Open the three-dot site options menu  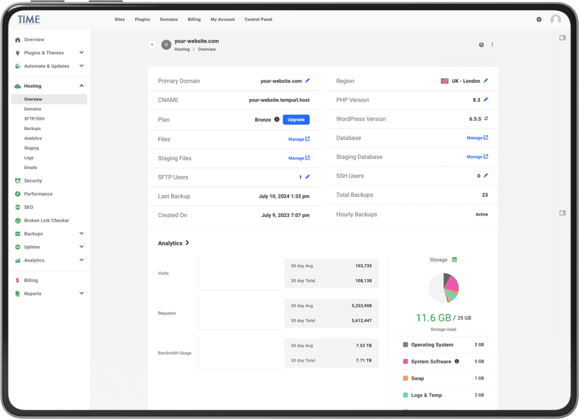pyautogui.click(x=492, y=45)
